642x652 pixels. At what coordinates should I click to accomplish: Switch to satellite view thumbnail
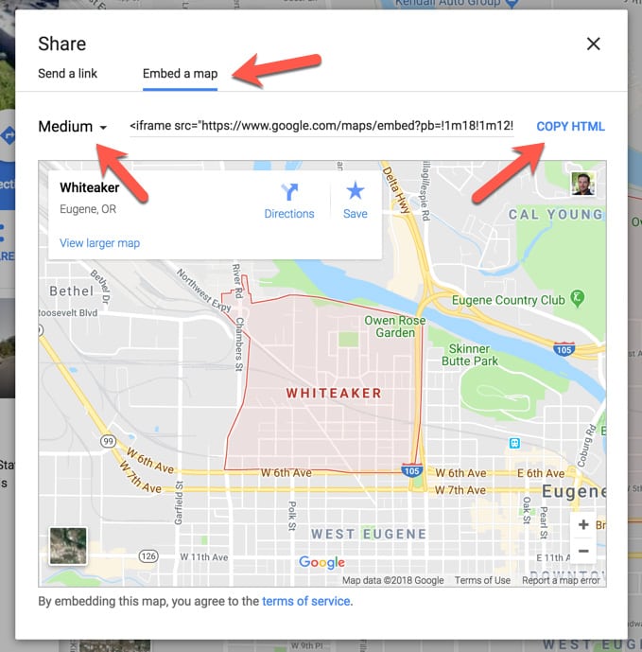coord(68,546)
